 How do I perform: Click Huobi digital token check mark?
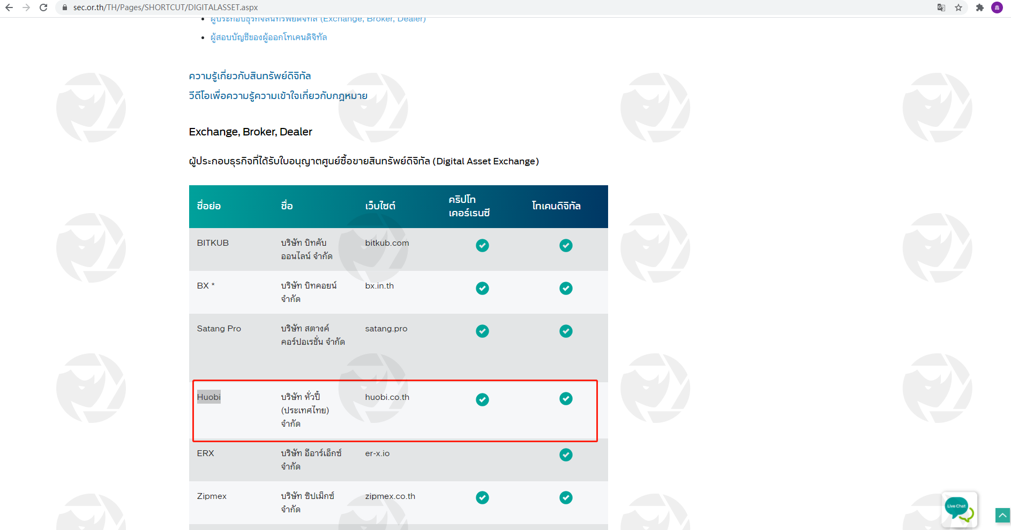(x=566, y=399)
